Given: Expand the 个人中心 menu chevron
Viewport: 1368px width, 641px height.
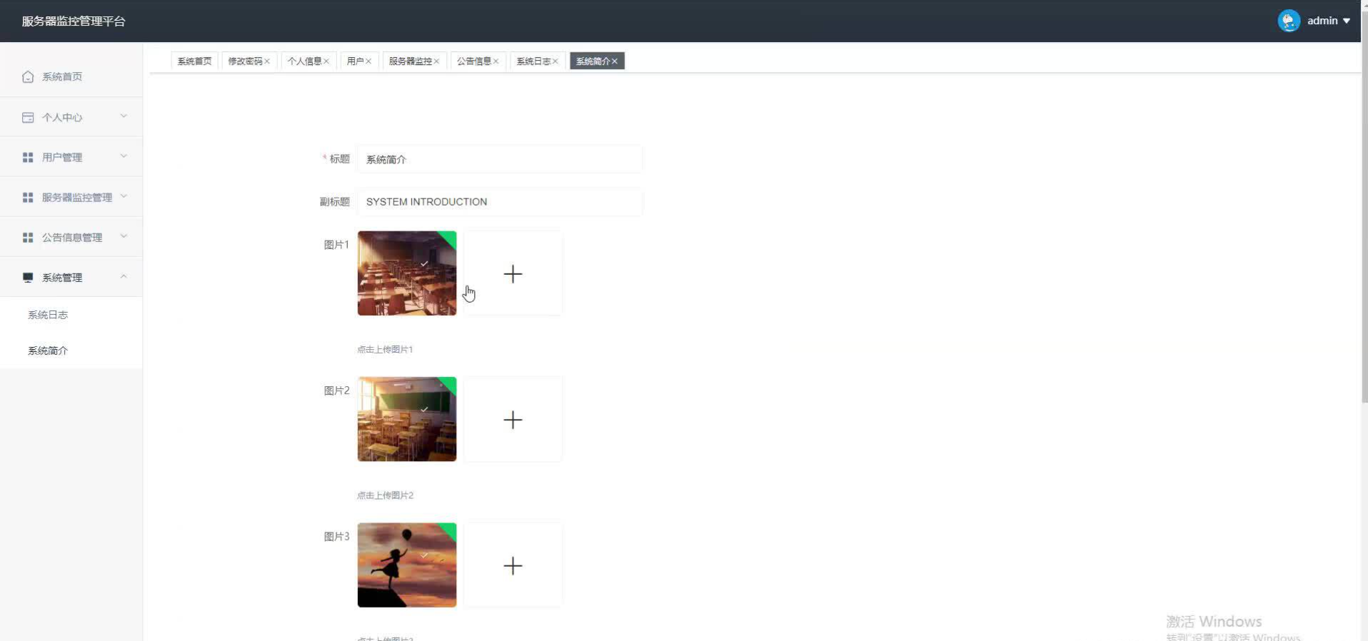Looking at the screenshot, I should [x=124, y=116].
